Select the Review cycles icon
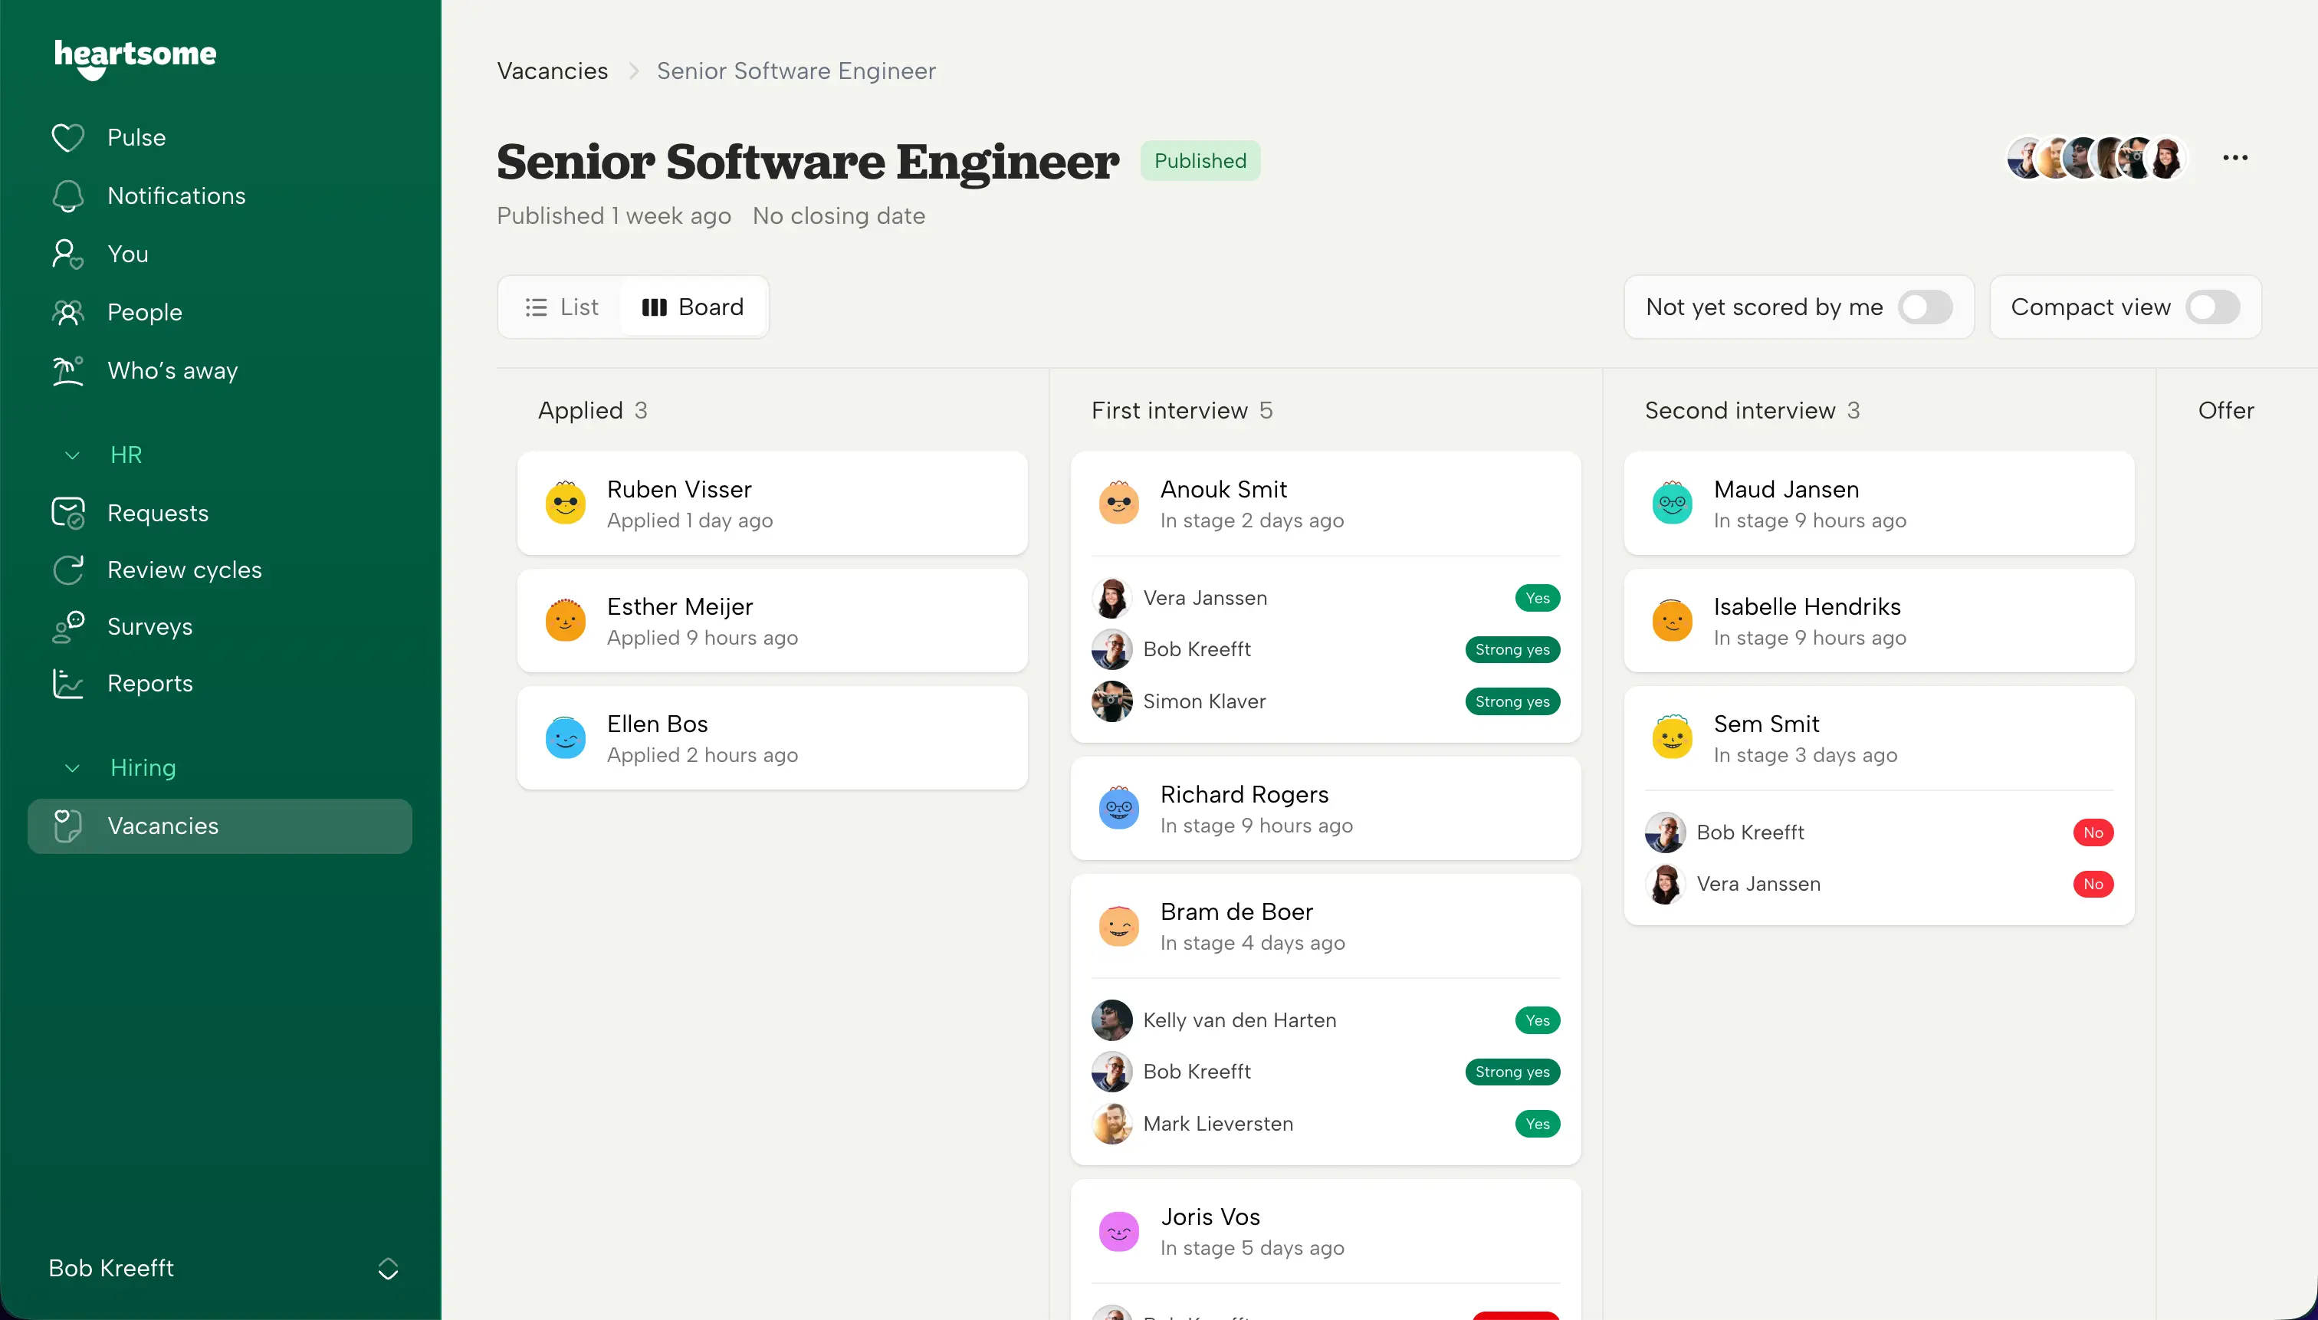Screen dimensions: 2318x1320 click(x=68, y=570)
